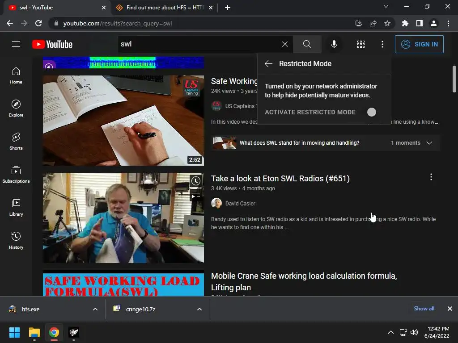Open Chrome three-dot menu
The image size is (458, 343).
point(448,23)
